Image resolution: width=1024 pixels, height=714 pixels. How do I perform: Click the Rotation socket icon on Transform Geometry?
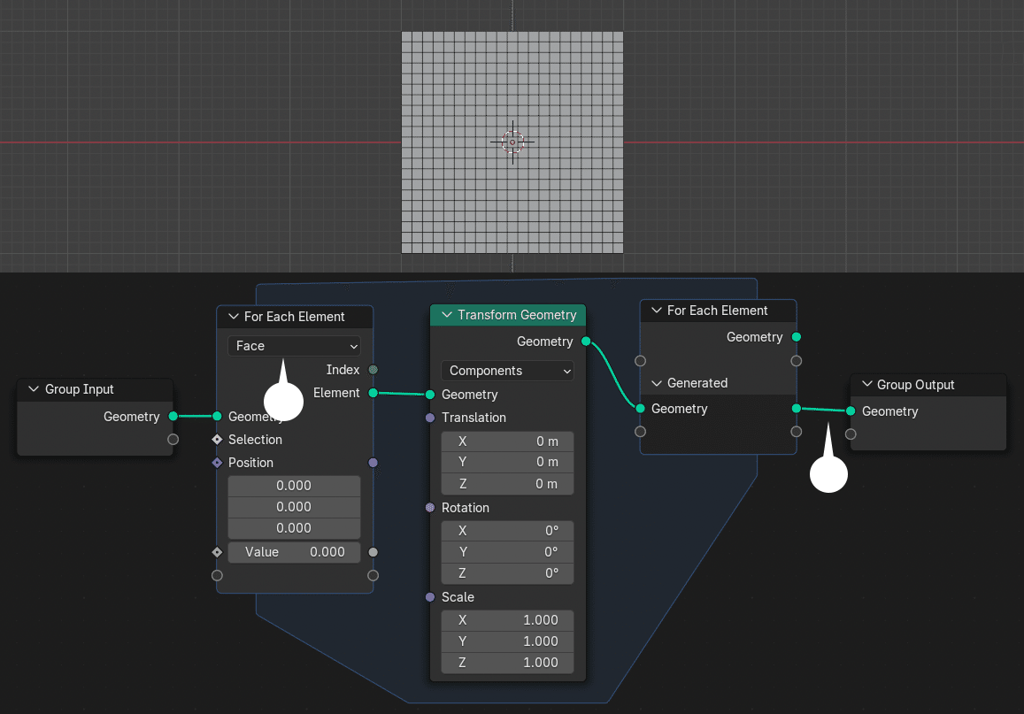432,507
